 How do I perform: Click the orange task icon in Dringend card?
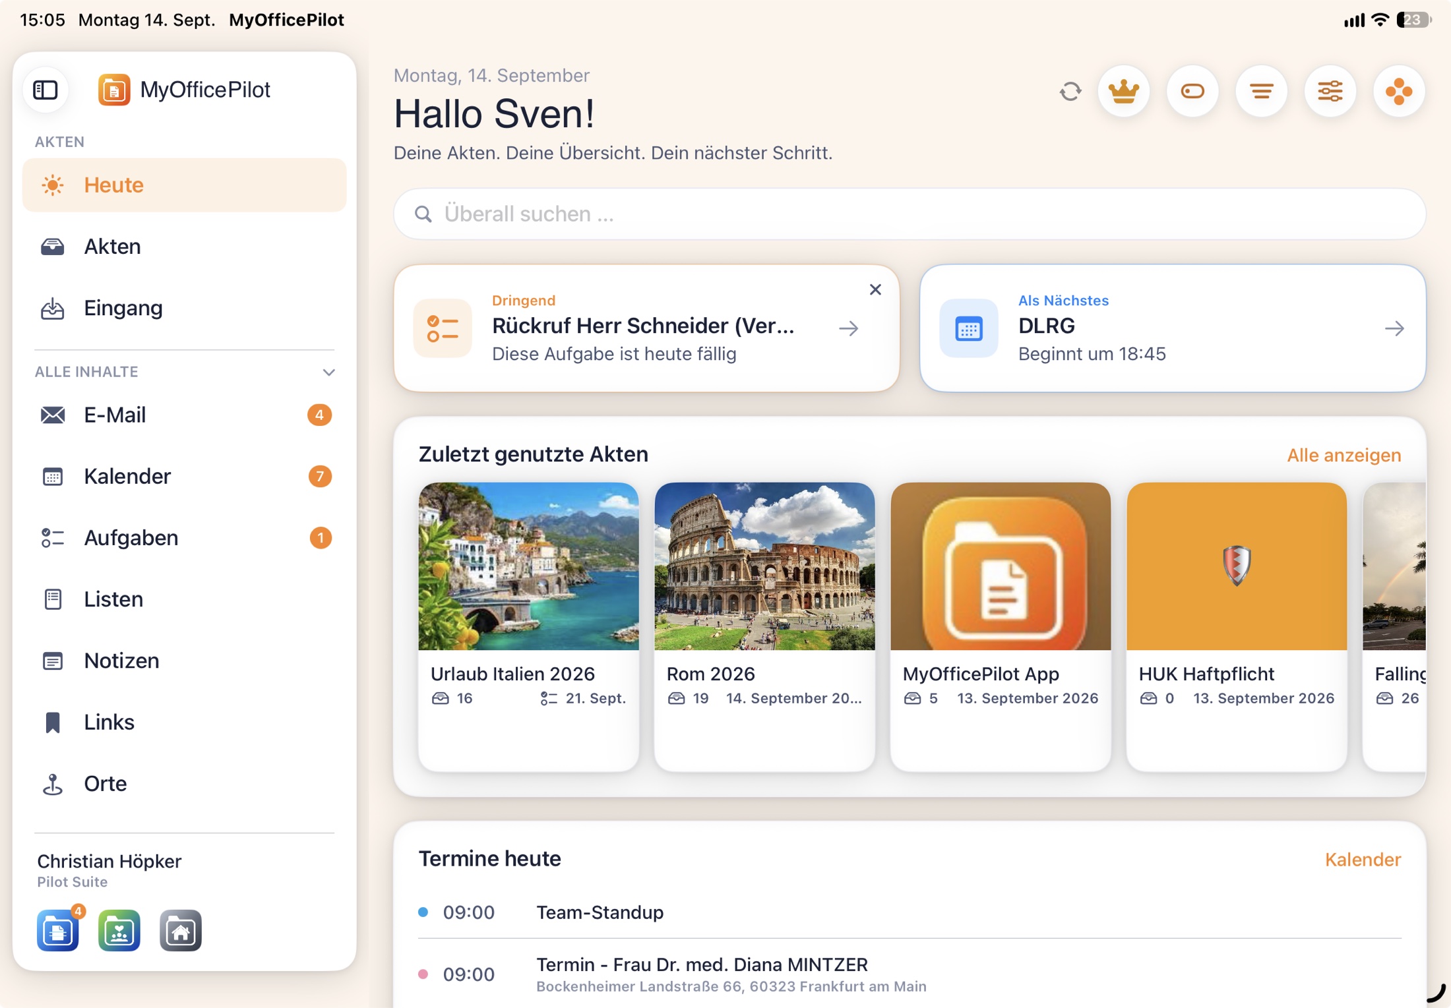pos(443,328)
